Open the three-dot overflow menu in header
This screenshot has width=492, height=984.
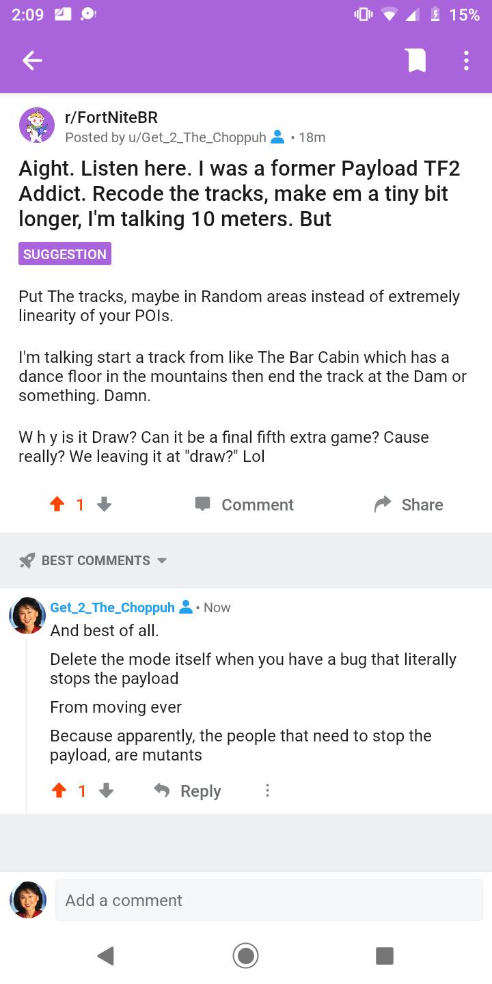[466, 61]
